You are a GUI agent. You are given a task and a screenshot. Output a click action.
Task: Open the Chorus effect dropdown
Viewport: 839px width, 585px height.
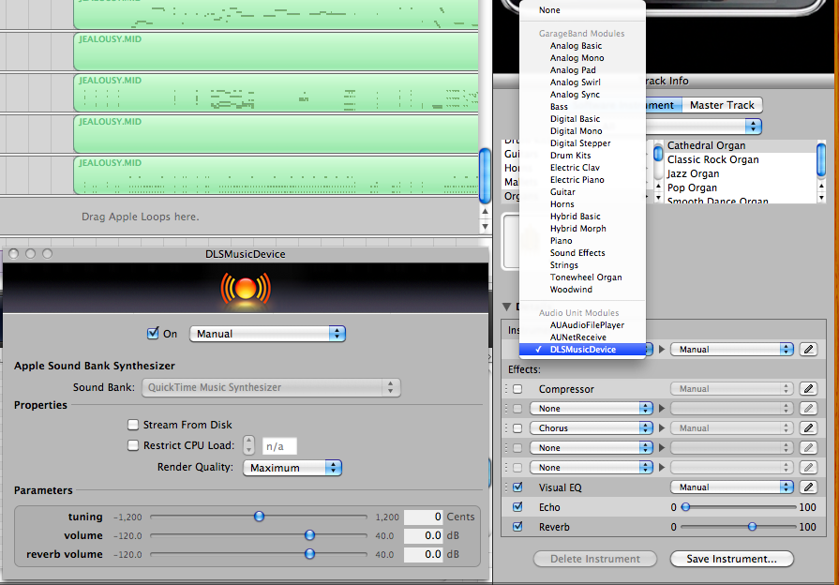(592, 428)
